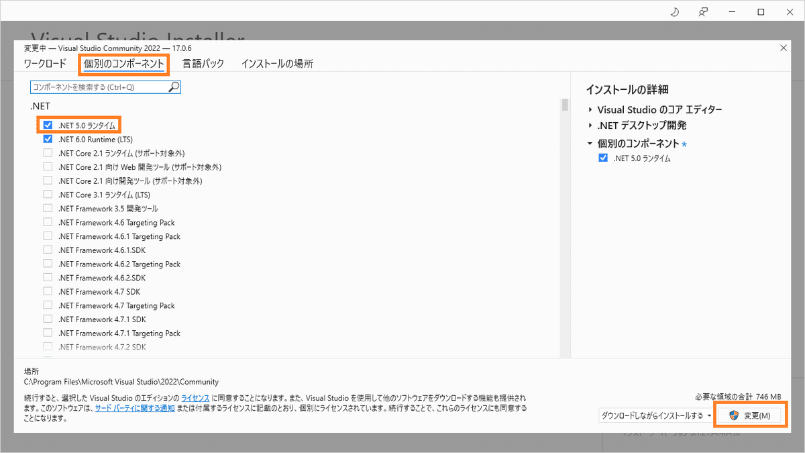
Task: Open インストールの場所 tab
Action: [277, 64]
